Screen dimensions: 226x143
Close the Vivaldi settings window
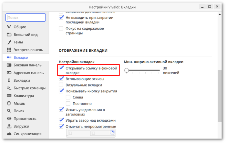click(217, 7)
